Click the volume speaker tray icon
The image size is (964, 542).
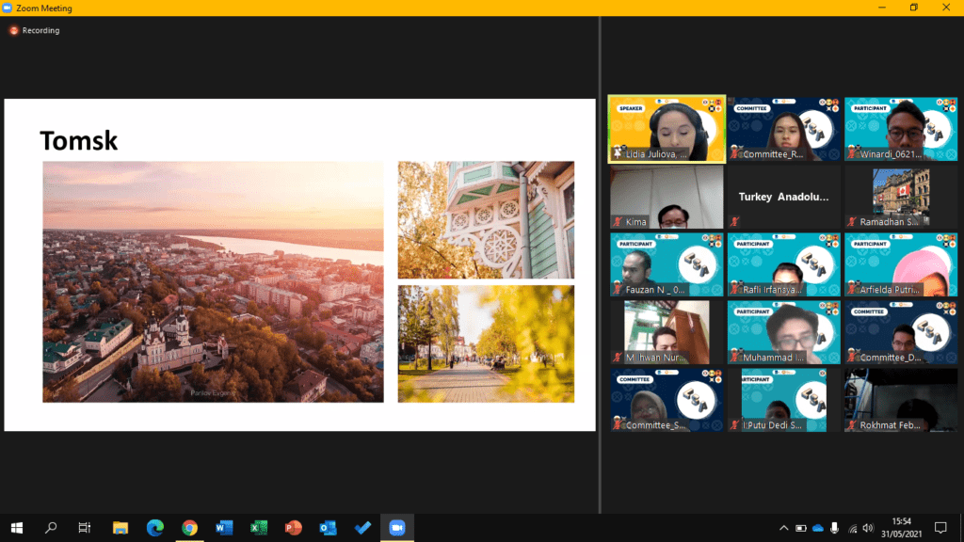point(868,528)
